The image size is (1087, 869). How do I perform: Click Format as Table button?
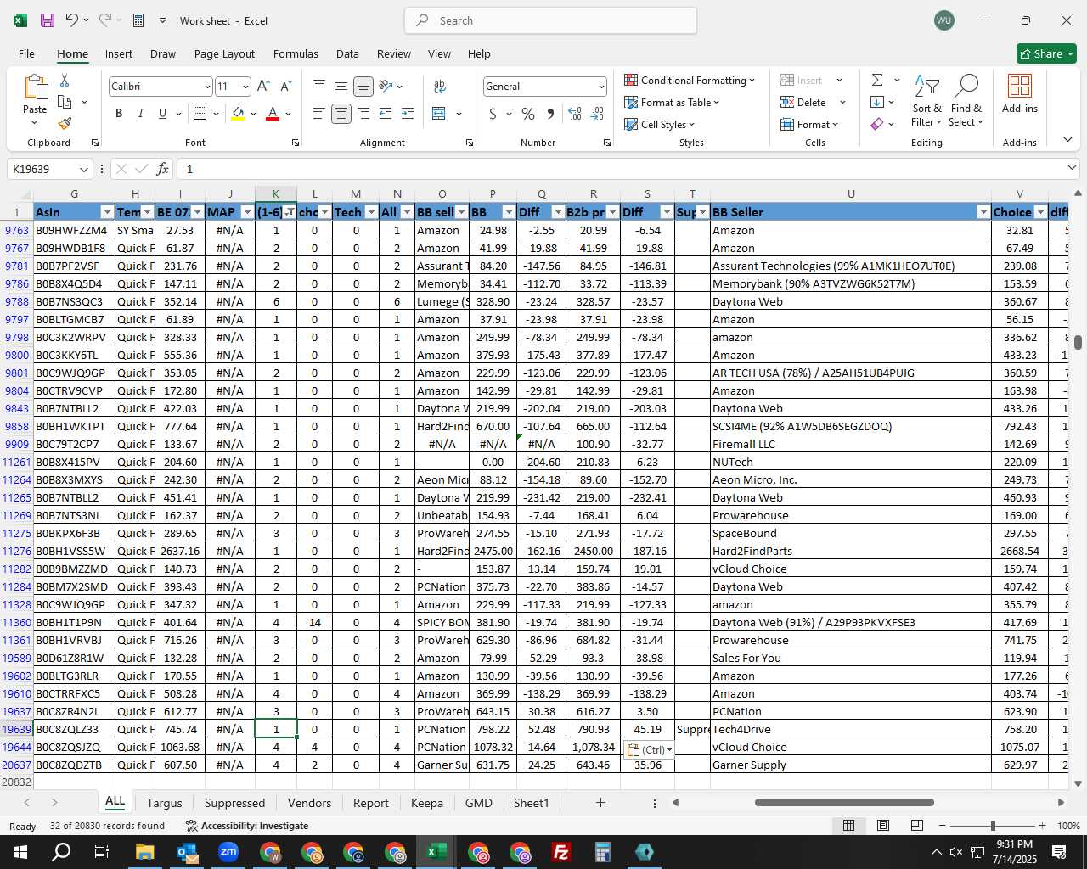click(672, 102)
